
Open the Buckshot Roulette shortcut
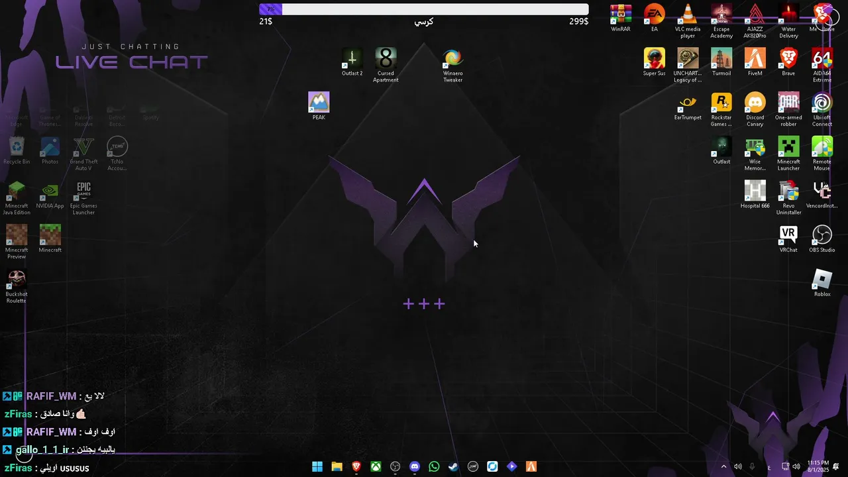point(17,286)
